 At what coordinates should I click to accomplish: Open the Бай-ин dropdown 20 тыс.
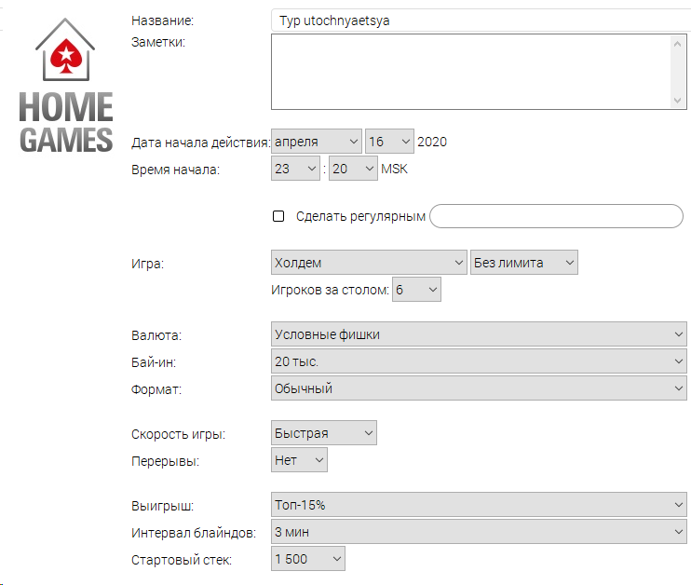(479, 361)
